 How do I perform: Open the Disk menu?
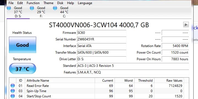coord(60,3)
